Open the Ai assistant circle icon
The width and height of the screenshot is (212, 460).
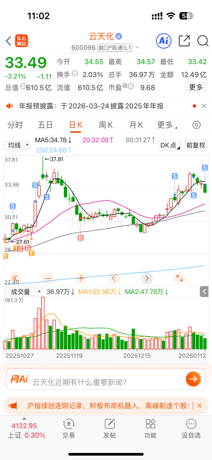pyautogui.click(x=164, y=41)
